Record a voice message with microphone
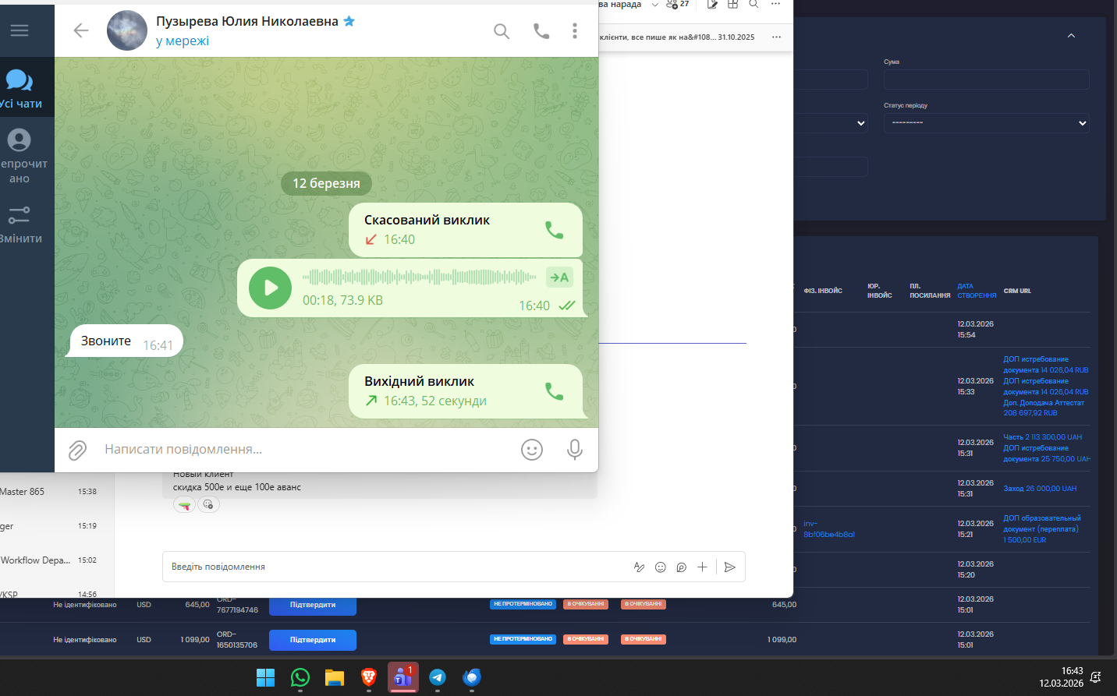The image size is (1117, 696). pos(575,450)
